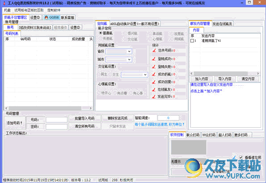Click the 导入内容 button
The height and width of the screenshot is (183, 266).
click(225, 79)
